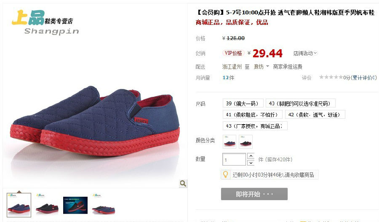Select the blue shoe color swatch
This screenshot has height=222, width=379.
coord(230,142)
